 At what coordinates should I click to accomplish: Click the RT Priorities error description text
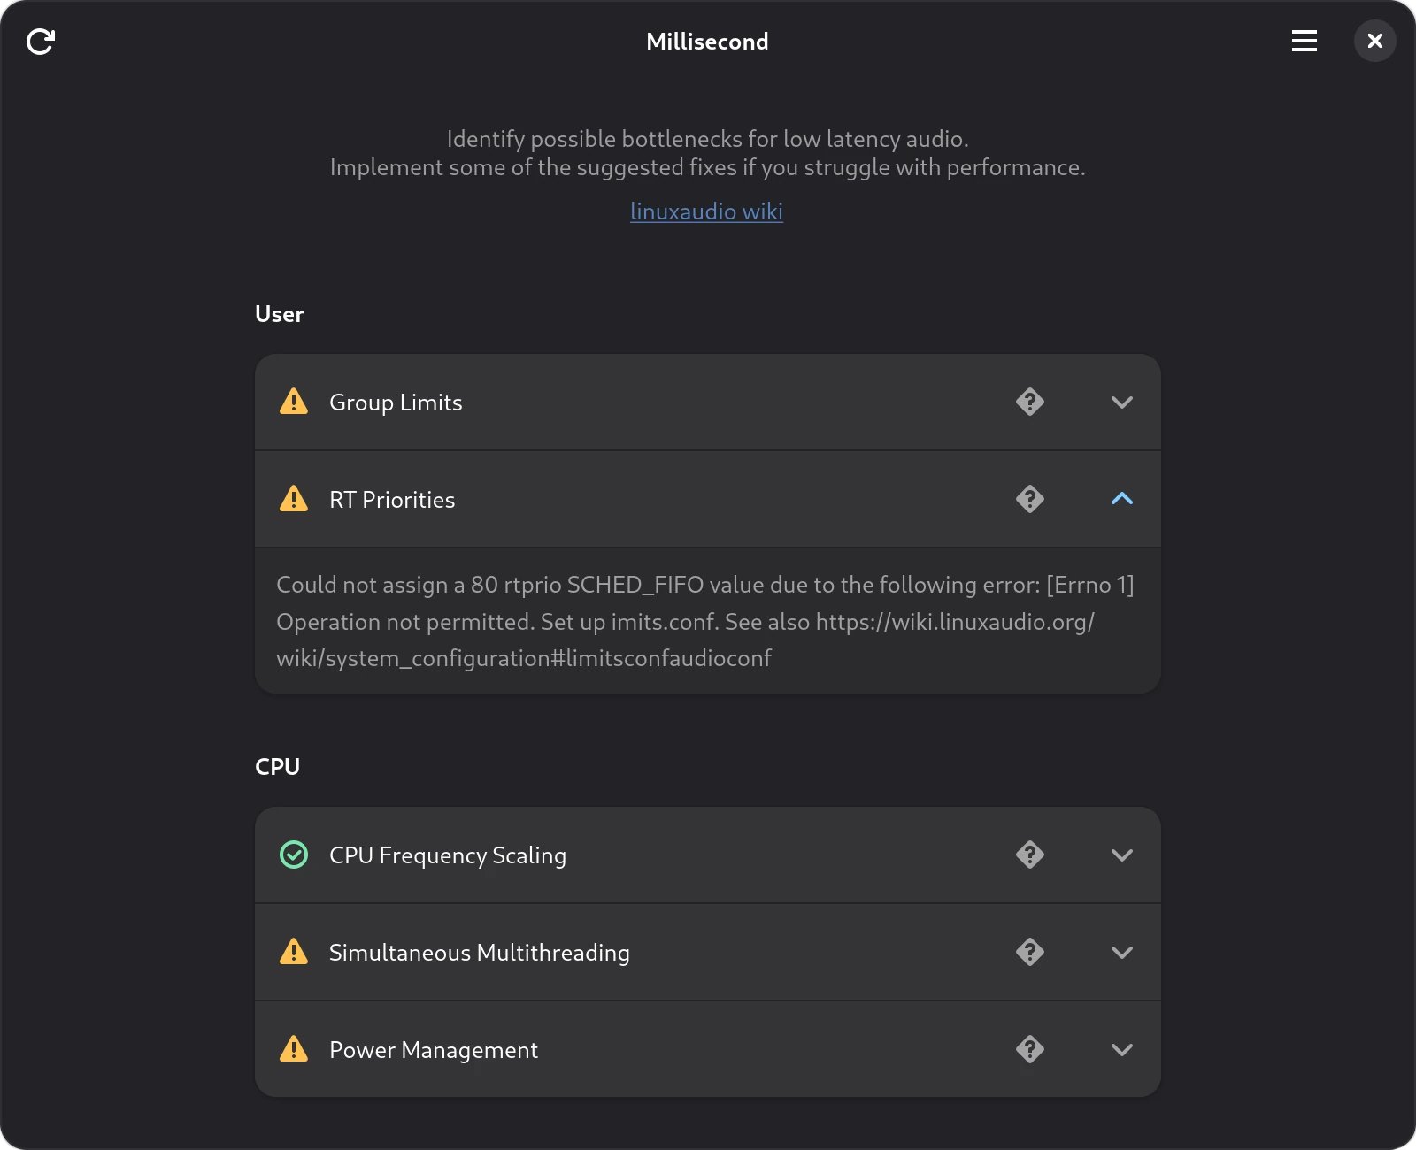pos(705,621)
